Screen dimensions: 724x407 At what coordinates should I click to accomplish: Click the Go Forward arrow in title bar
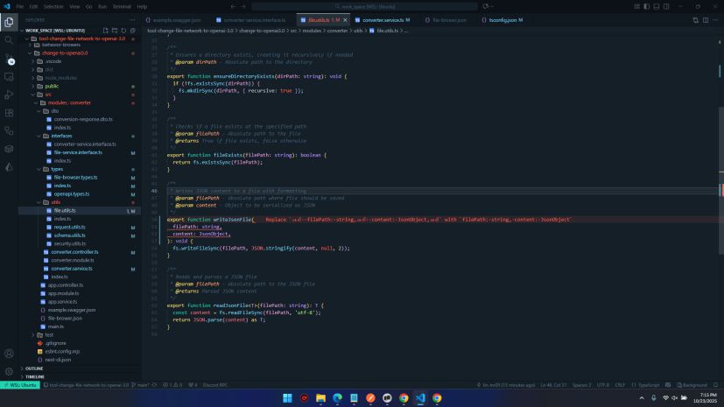pos(243,6)
